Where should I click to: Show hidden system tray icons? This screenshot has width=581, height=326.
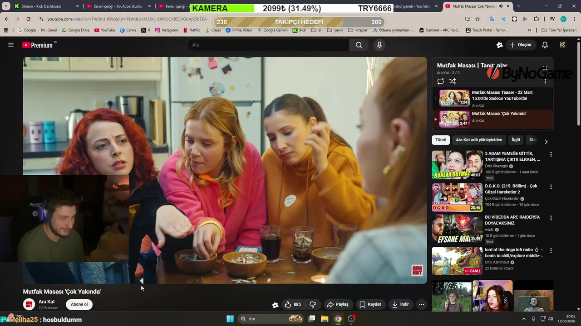(x=523, y=319)
